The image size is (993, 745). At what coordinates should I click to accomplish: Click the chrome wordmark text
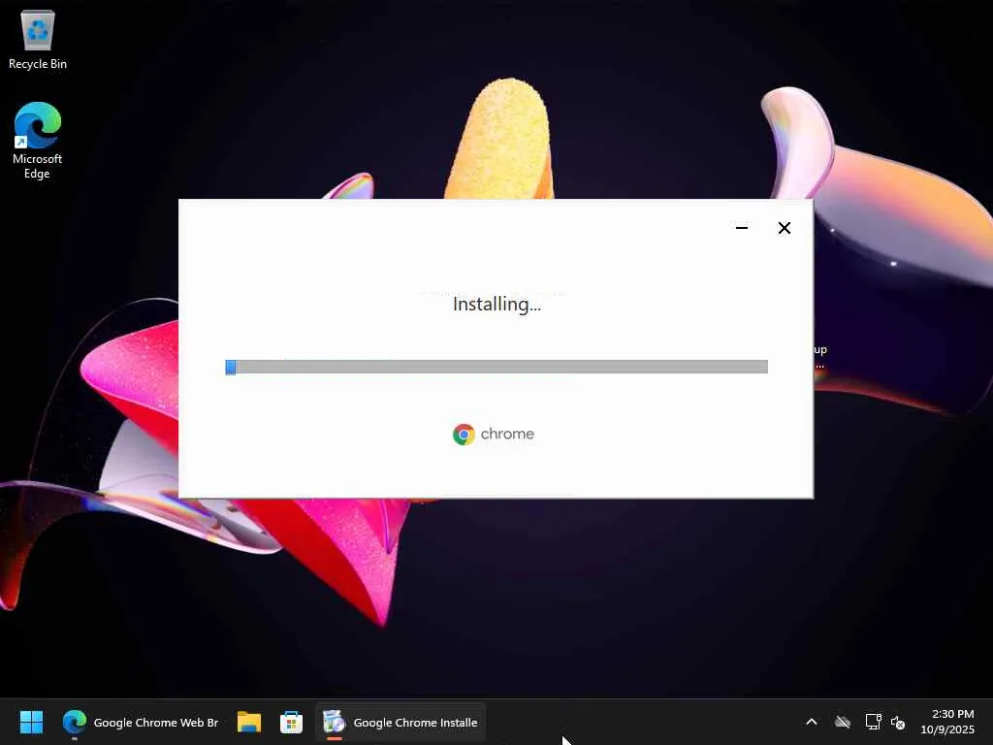[507, 434]
